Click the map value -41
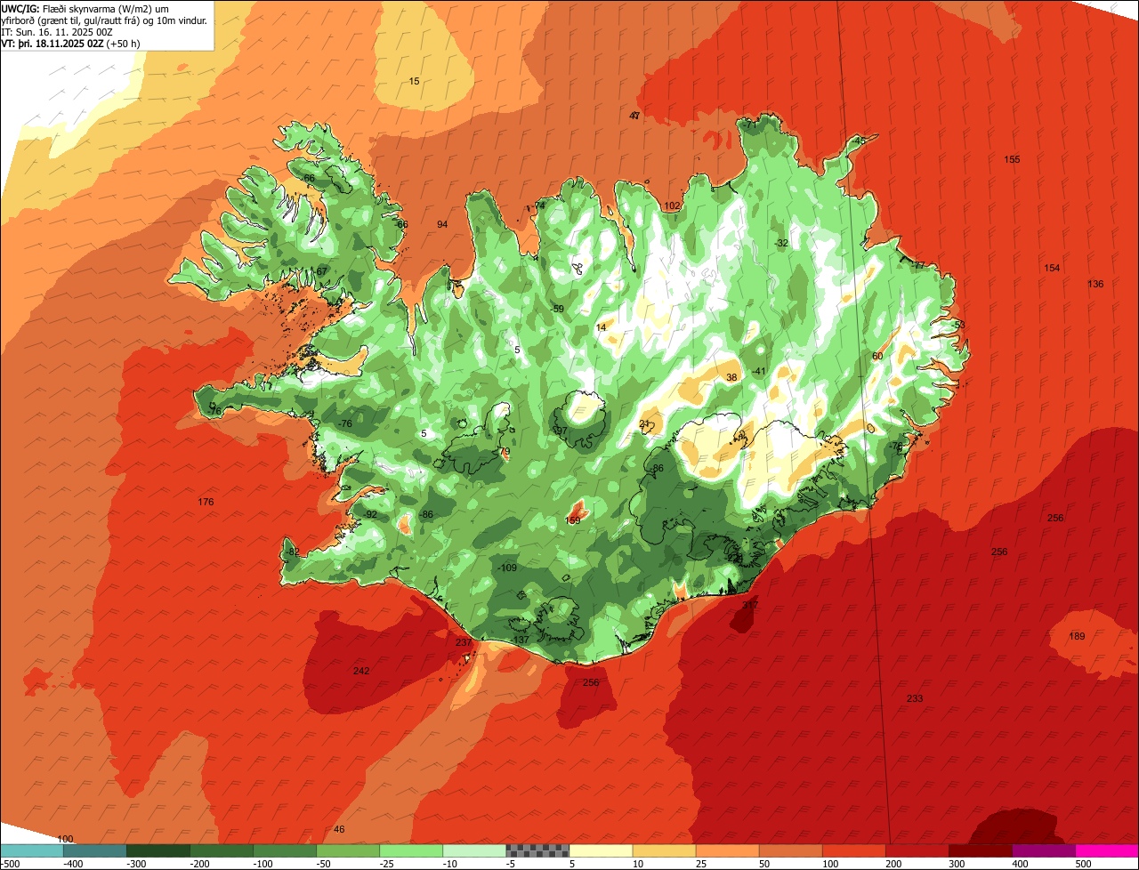 pyautogui.click(x=758, y=372)
